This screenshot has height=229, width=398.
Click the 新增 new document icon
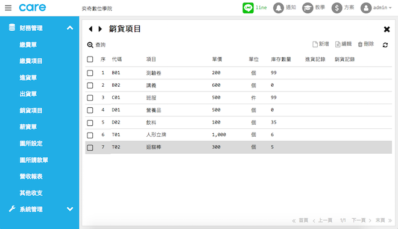[315, 45]
